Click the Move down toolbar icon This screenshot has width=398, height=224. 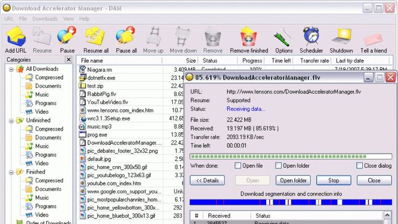tap(183, 37)
